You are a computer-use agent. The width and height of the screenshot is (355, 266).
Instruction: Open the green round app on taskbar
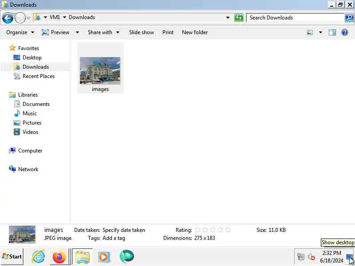126,257
